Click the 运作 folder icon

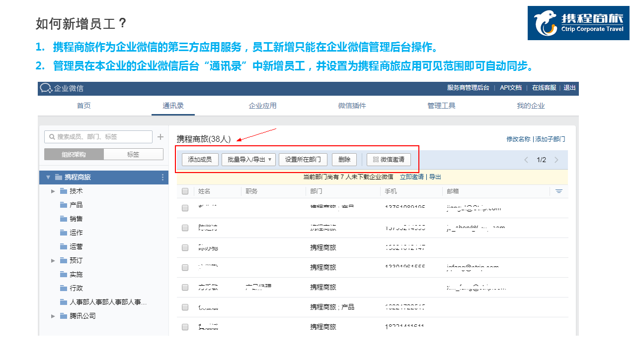63,233
